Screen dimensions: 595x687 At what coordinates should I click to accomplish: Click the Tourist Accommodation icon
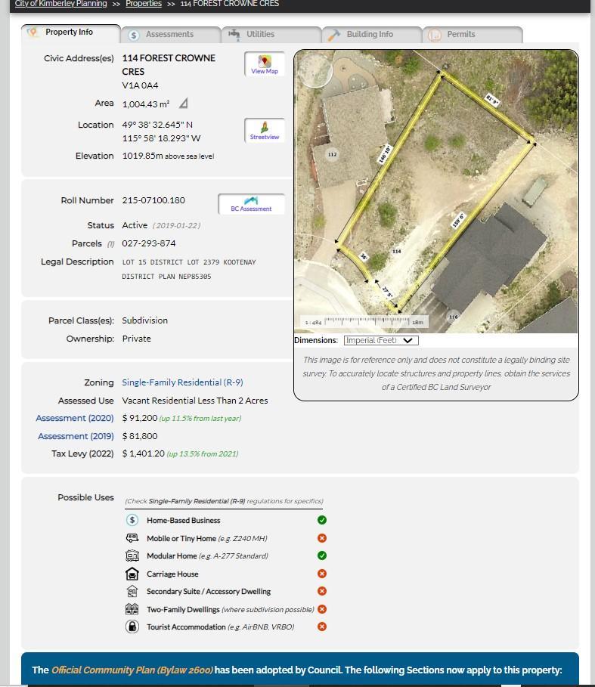point(132,627)
